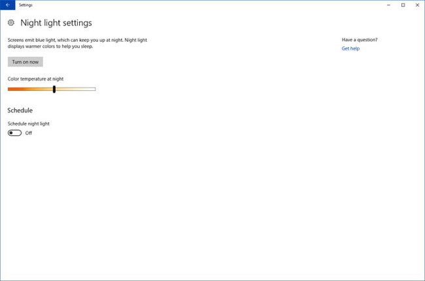425x281 pixels.
Task: Click the Color temperature at night label
Action: (x=35, y=78)
